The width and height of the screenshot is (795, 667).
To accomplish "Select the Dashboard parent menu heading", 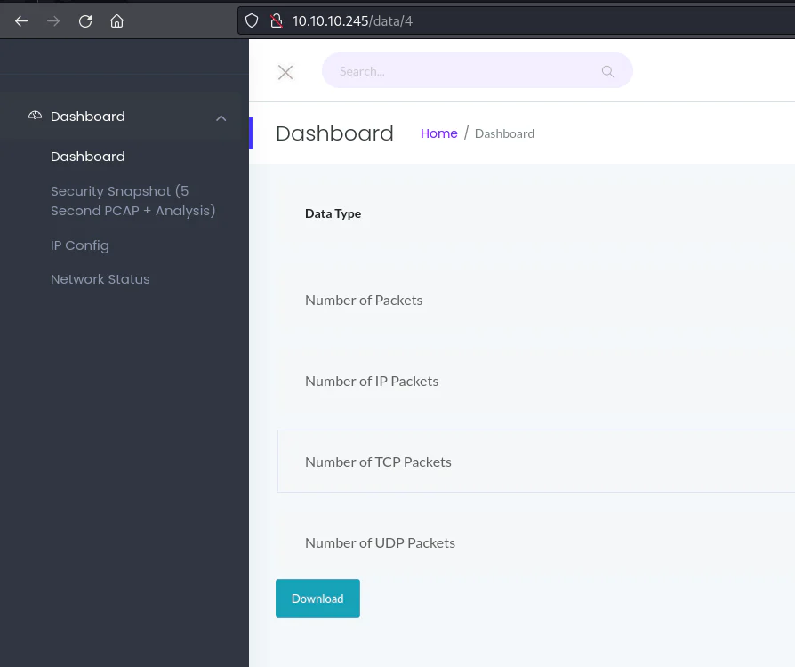I will (x=88, y=117).
